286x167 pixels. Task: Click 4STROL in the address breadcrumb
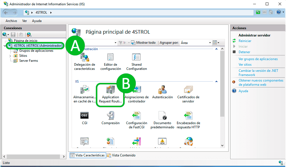[41, 12]
